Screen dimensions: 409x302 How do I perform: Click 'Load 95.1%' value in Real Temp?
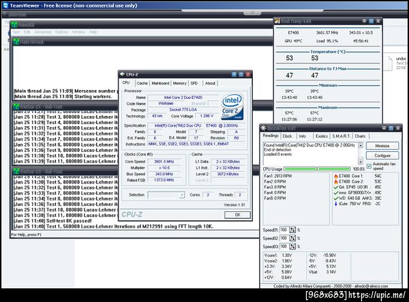click(x=327, y=41)
